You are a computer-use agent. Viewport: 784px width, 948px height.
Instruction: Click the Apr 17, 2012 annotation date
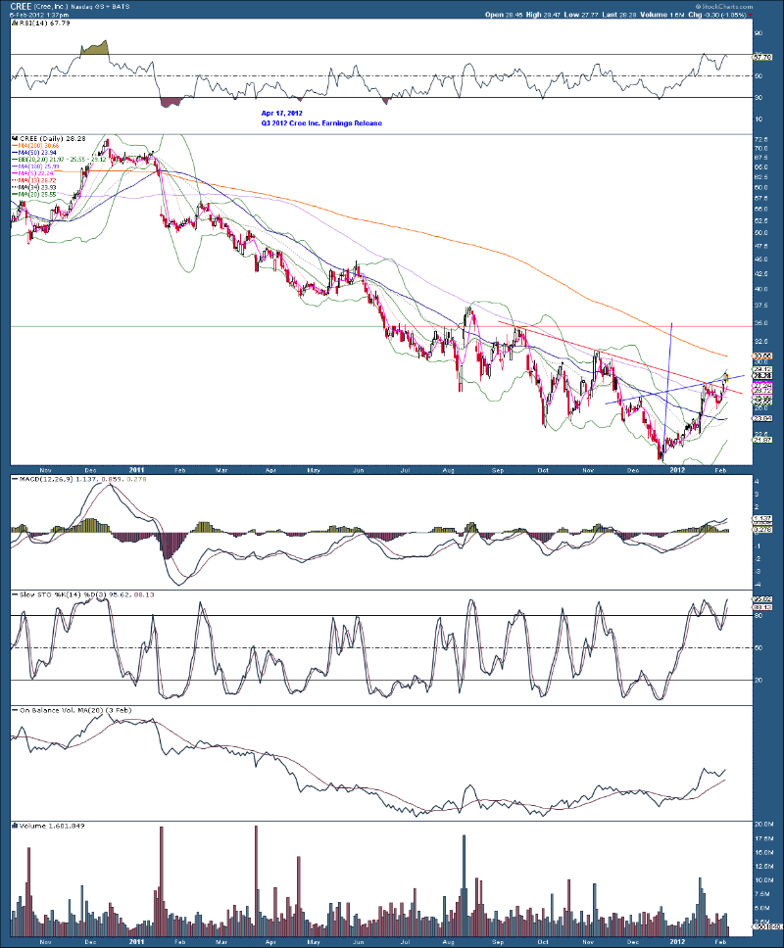(x=282, y=113)
